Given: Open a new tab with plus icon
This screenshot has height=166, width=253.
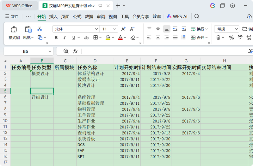Looking at the screenshot, I should 118,6.
